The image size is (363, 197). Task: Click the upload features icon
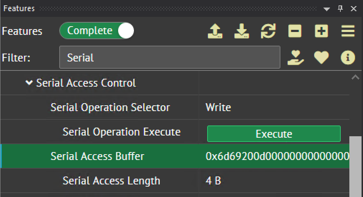coord(215,31)
